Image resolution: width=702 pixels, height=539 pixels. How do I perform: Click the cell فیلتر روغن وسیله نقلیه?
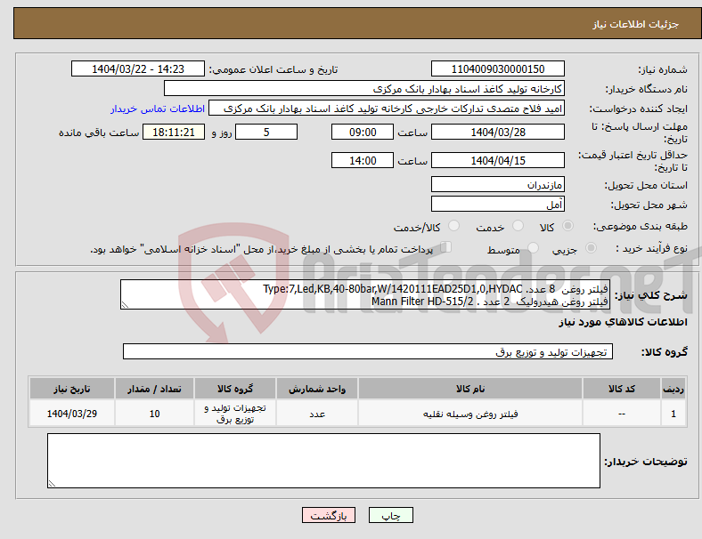point(470,414)
